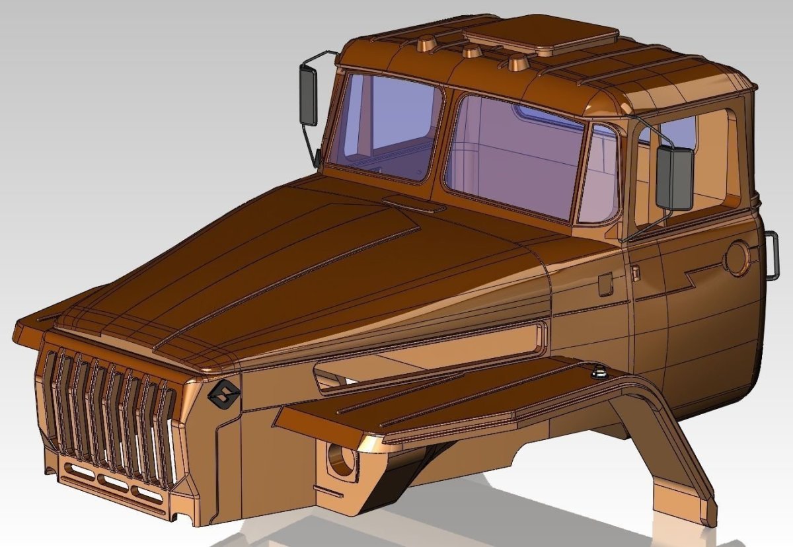Click the long side vent slot on the hood
The height and width of the screenshot is (547, 793).
(x=430, y=358)
